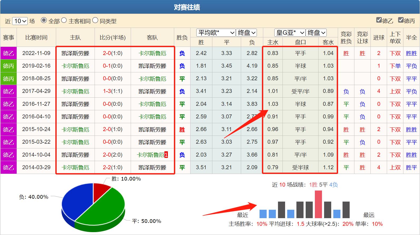Click date 2016-04-10 in the table
This screenshot has height=235, width=420.
36,117
